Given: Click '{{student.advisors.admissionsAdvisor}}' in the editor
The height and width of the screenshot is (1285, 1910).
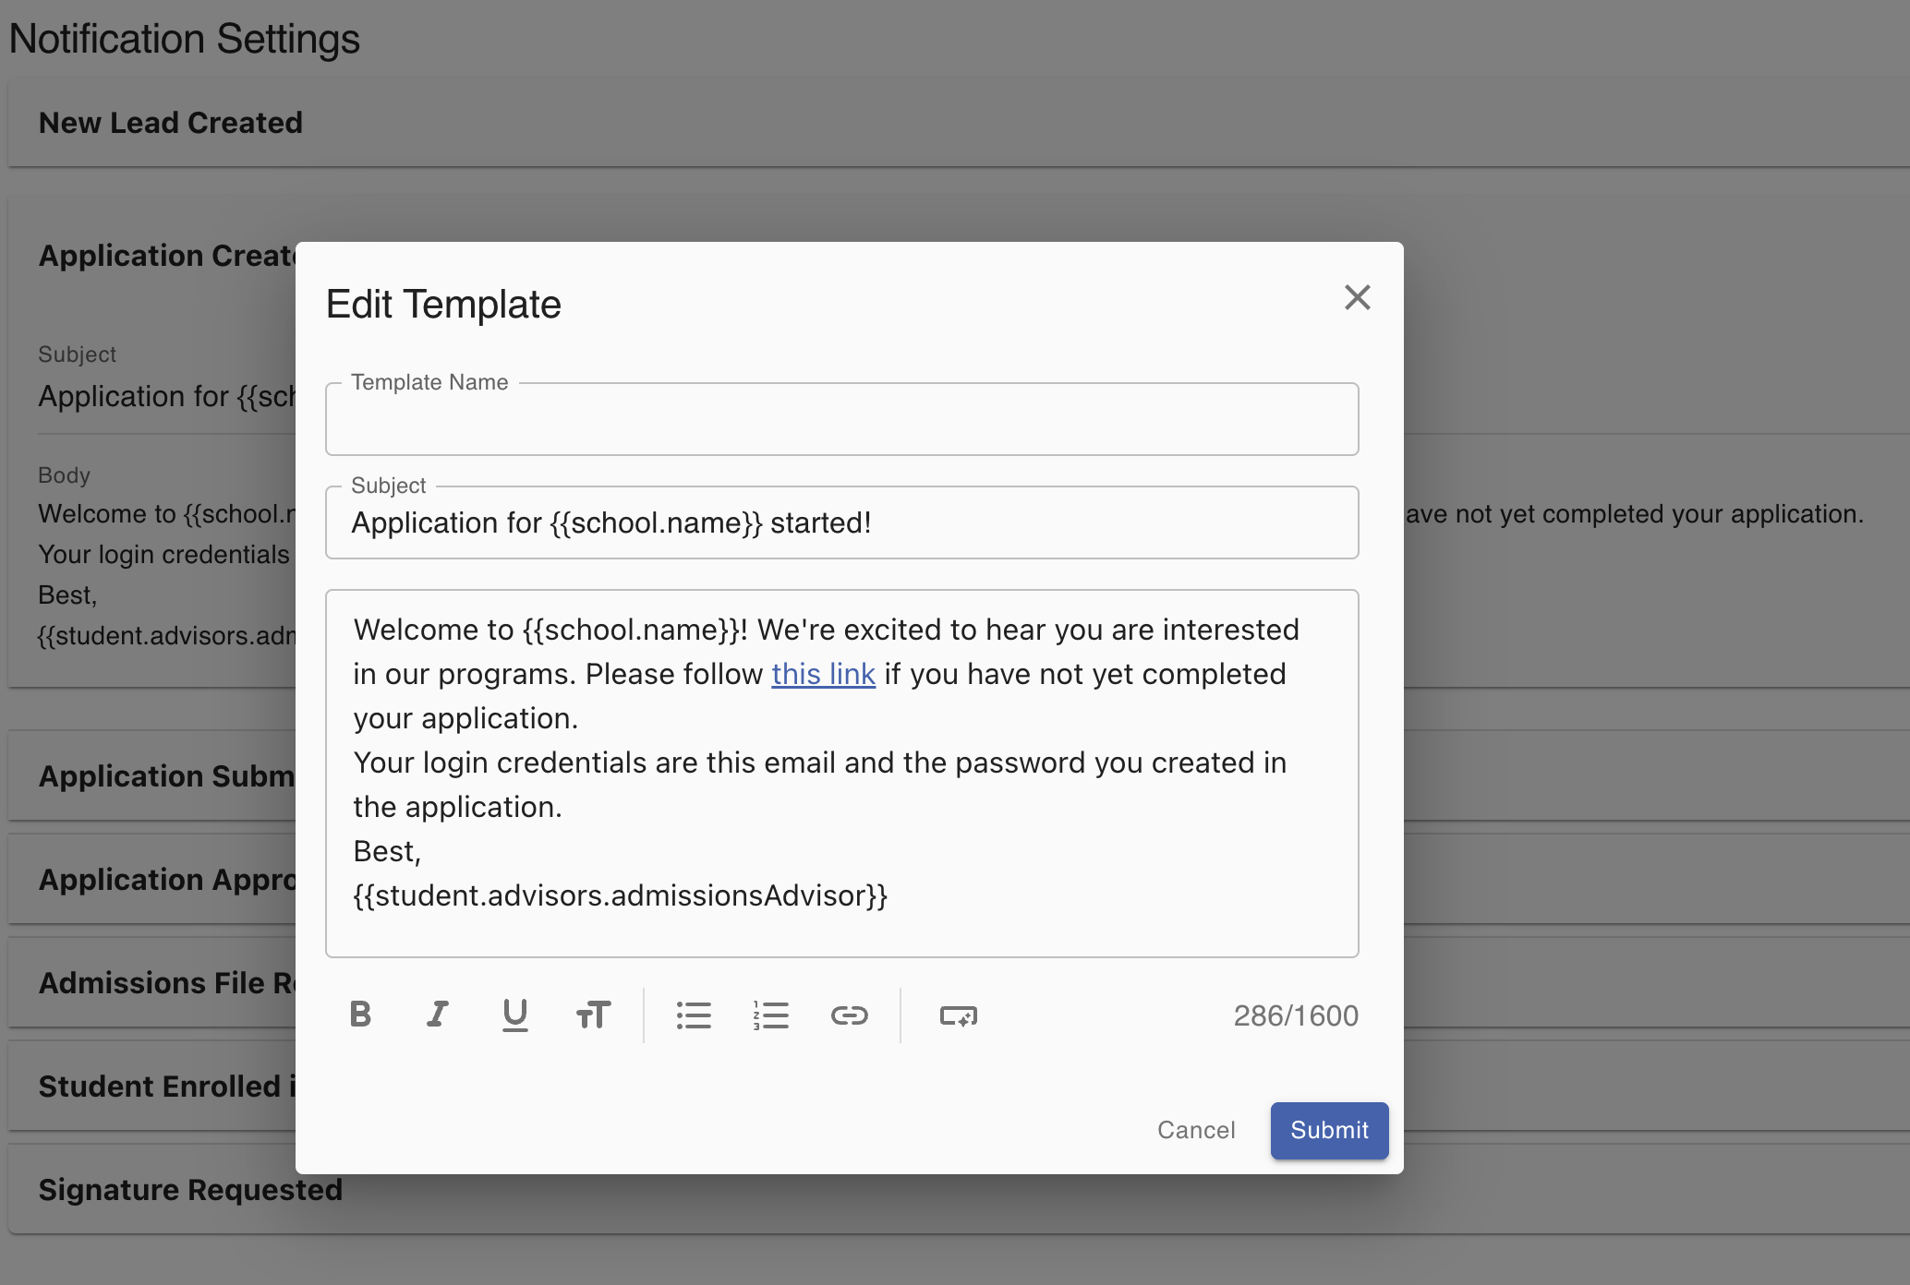Looking at the screenshot, I should (x=620, y=895).
